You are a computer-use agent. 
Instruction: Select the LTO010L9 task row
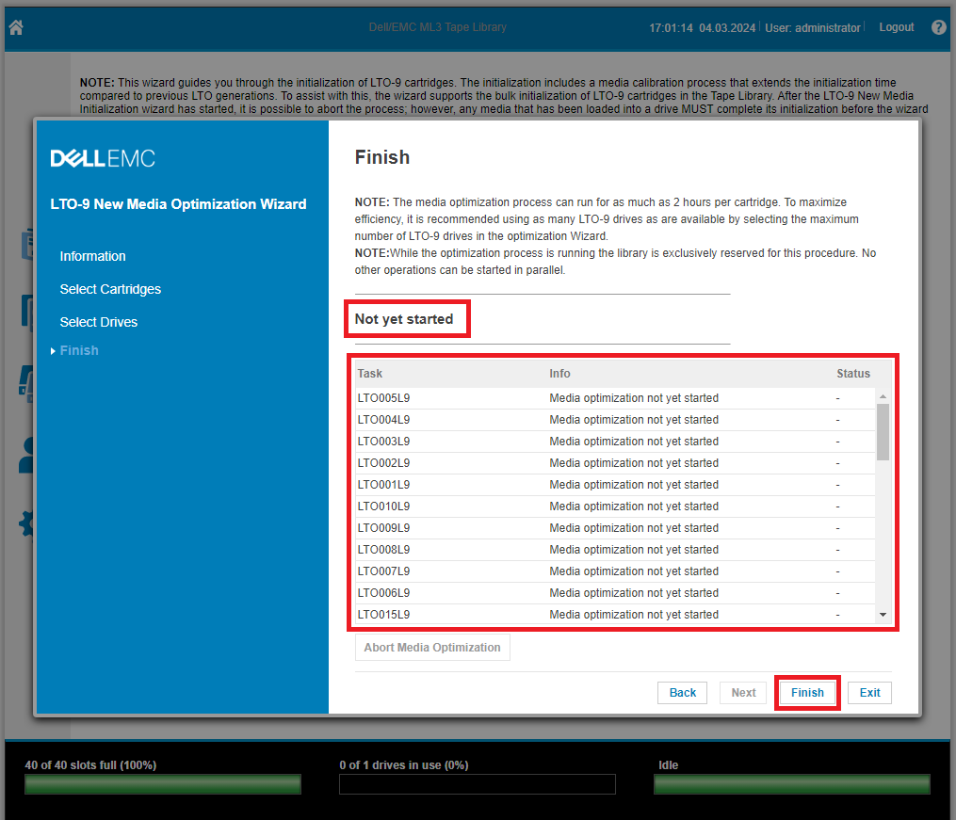[x=615, y=506]
